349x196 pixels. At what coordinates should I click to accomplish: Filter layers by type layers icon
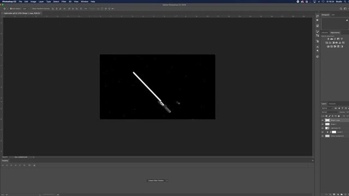point(342,108)
